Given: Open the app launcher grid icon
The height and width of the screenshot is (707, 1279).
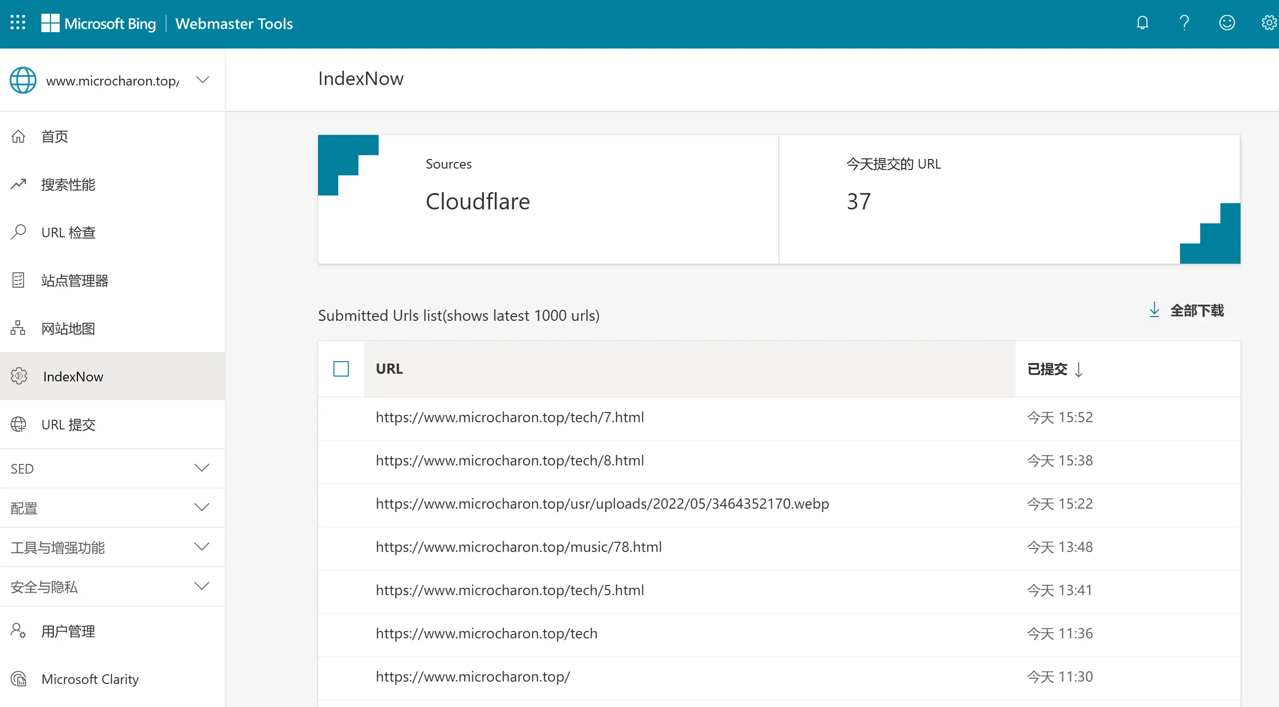Looking at the screenshot, I should pyautogui.click(x=18, y=23).
